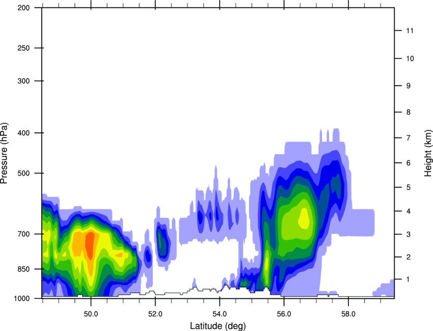Click the 8 km height label
This screenshot has width=433, height=331.
(x=409, y=112)
